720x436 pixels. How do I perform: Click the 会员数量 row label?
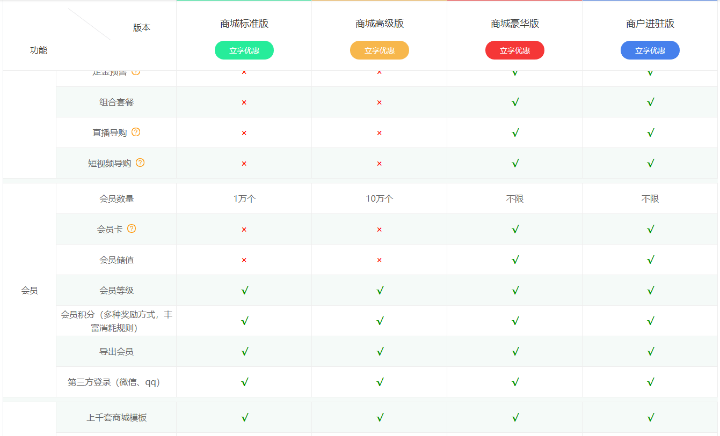[117, 198]
